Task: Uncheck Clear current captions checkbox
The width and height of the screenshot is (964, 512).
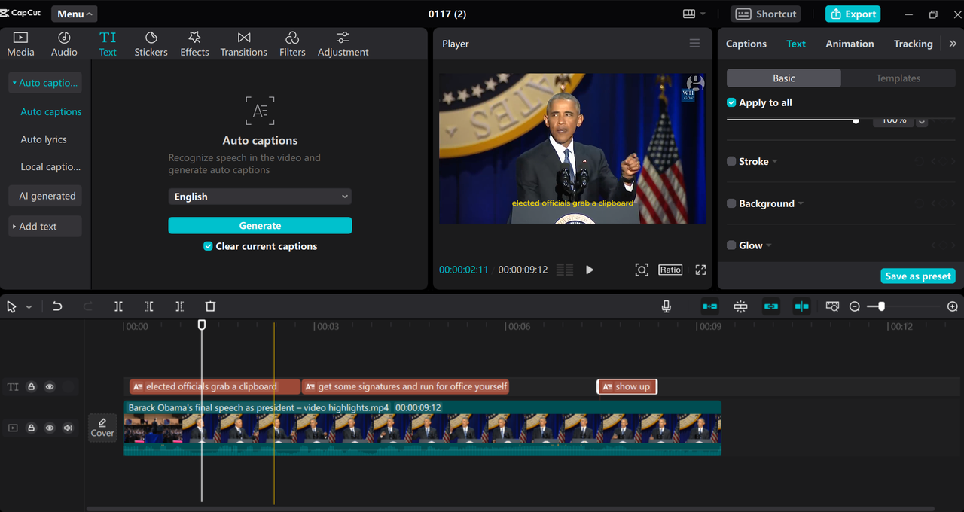Action: tap(208, 246)
